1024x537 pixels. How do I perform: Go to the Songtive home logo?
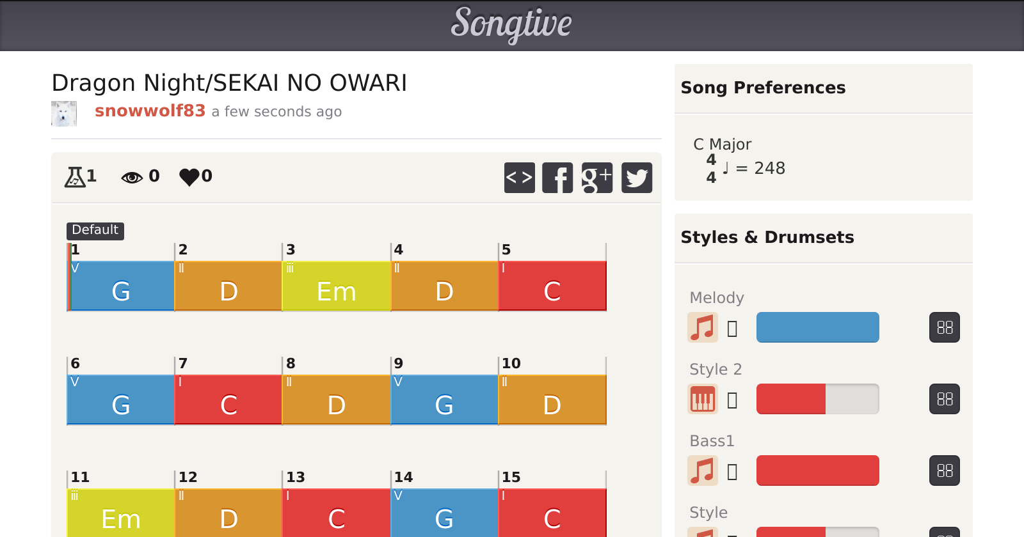click(511, 24)
